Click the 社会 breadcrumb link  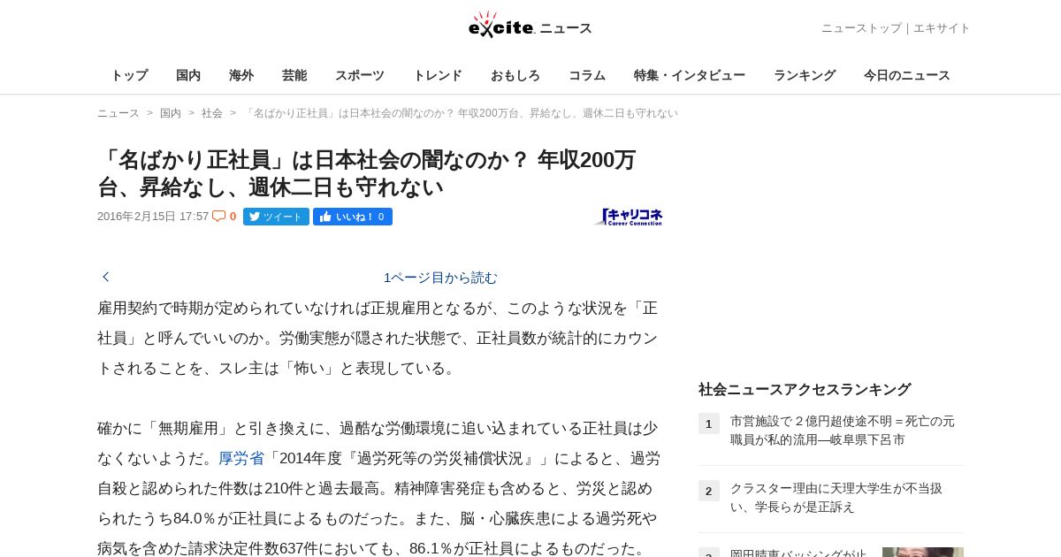(x=212, y=113)
